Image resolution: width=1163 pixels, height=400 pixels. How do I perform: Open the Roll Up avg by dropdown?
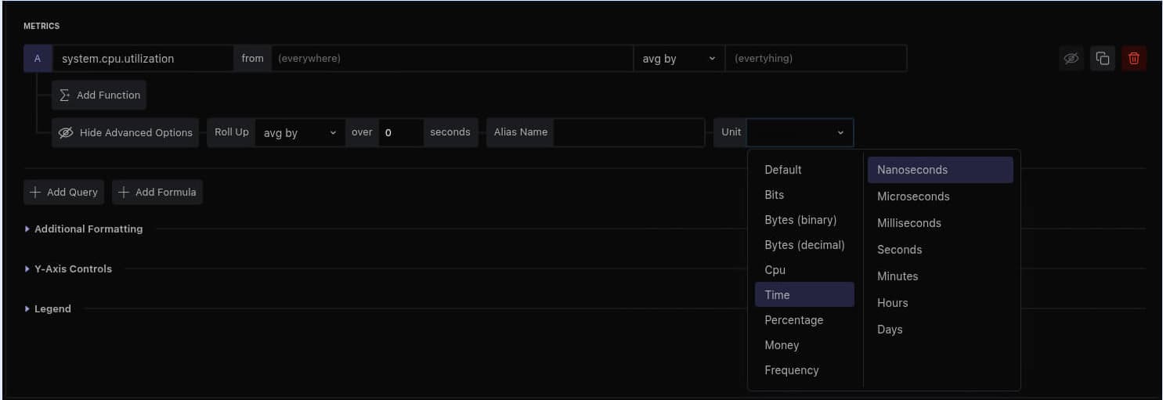[300, 132]
